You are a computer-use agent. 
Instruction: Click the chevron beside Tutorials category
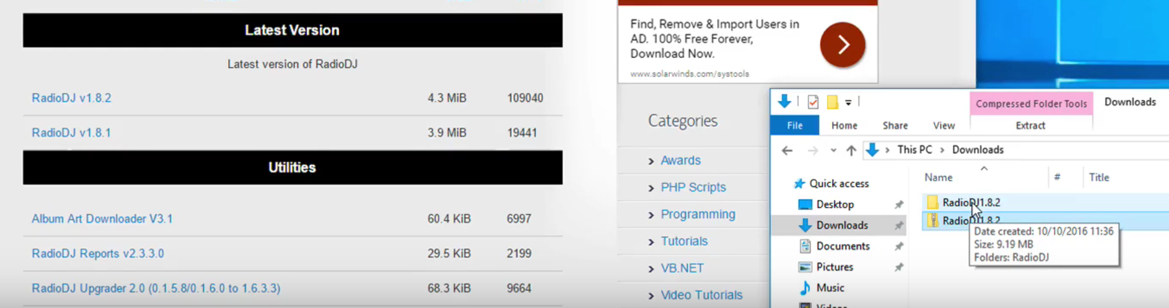(651, 242)
